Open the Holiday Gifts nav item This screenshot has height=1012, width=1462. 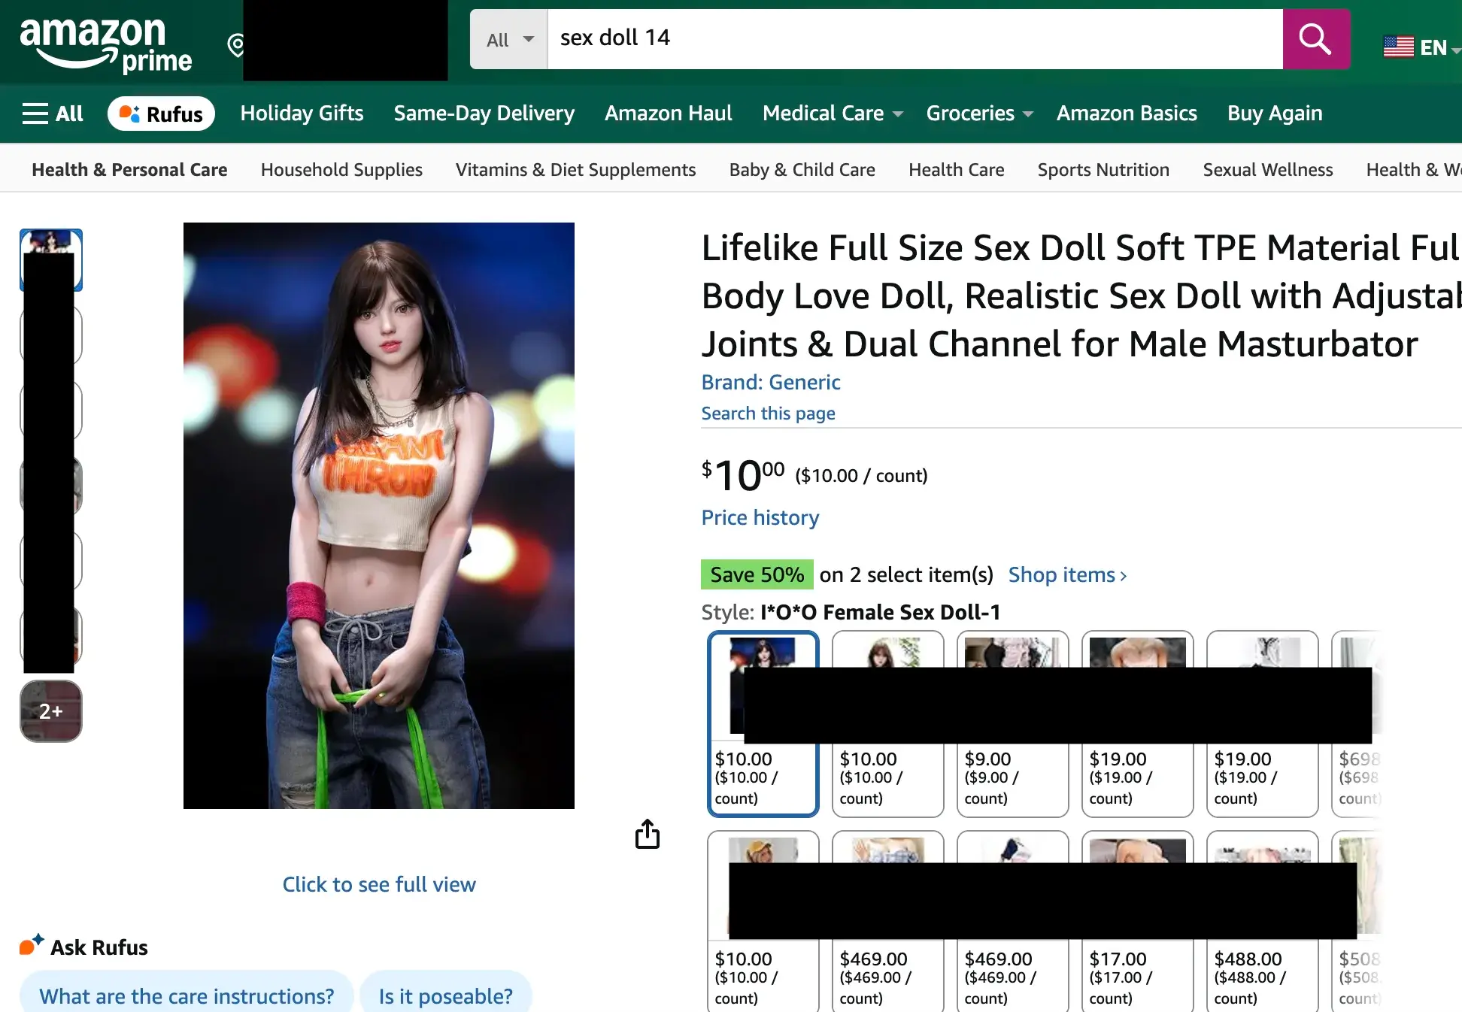[302, 114]
